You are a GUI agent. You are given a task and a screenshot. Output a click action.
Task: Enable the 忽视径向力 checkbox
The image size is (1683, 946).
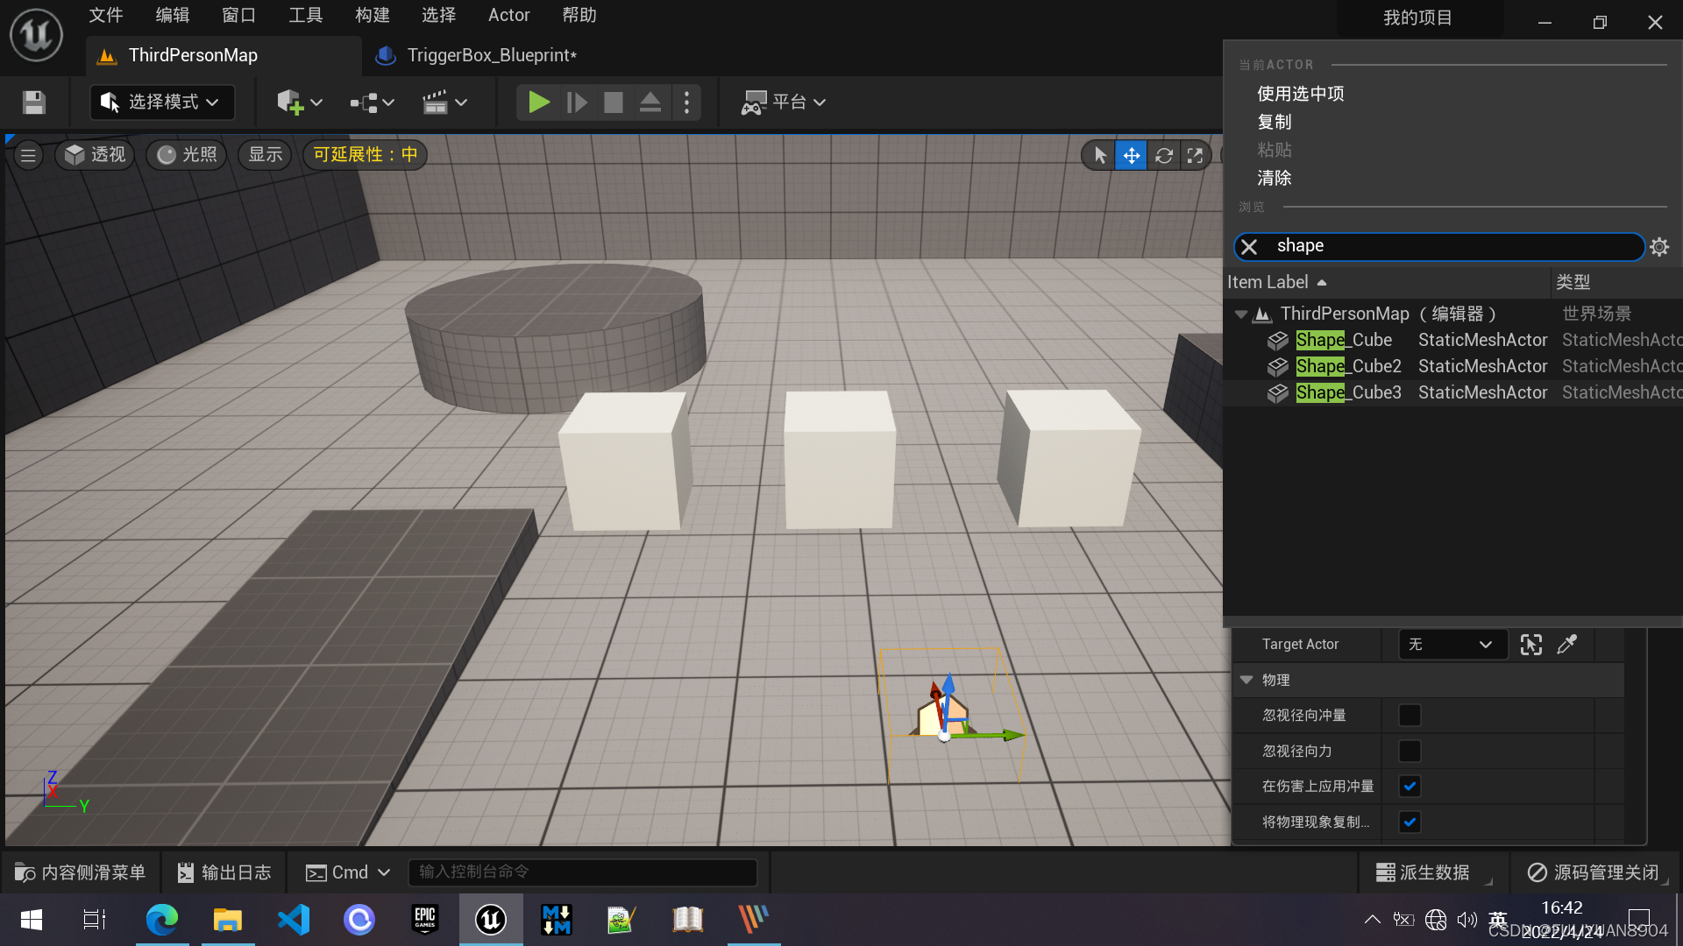tap(1410, 752)
